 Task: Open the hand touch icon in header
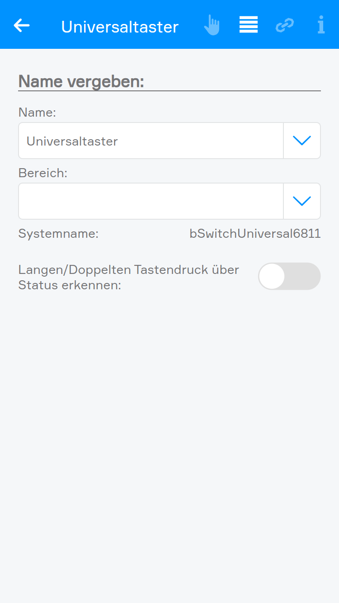coord(212,25)
